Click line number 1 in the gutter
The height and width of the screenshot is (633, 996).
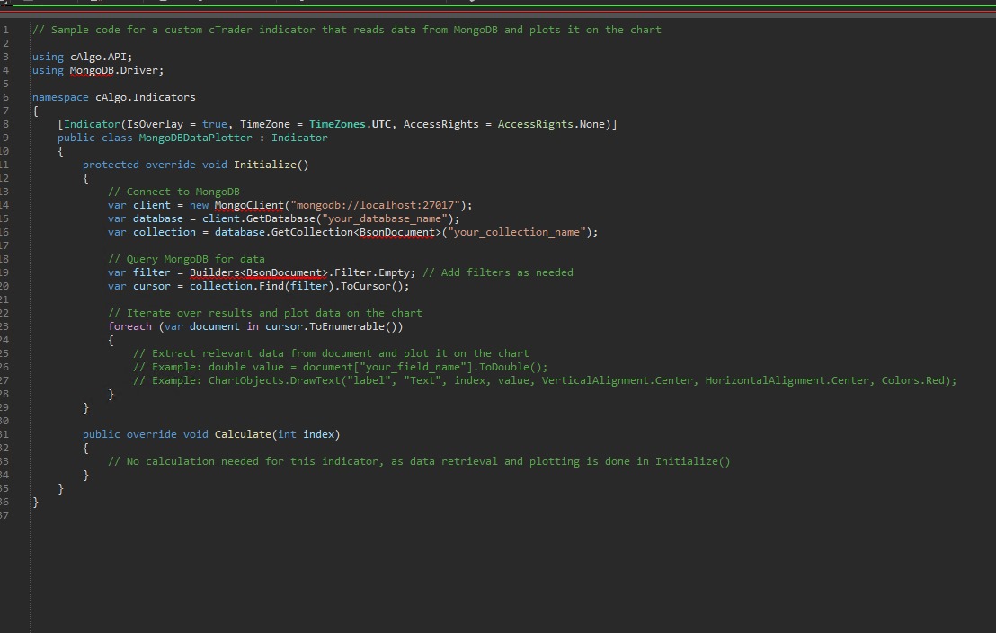click(x=5, y=30)
